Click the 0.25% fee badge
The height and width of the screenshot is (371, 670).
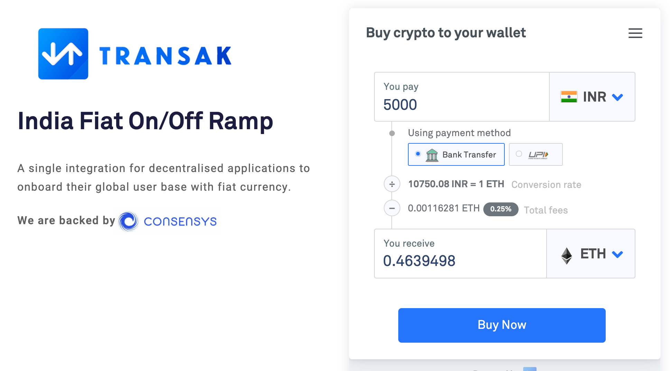click(x=500, y=209)
